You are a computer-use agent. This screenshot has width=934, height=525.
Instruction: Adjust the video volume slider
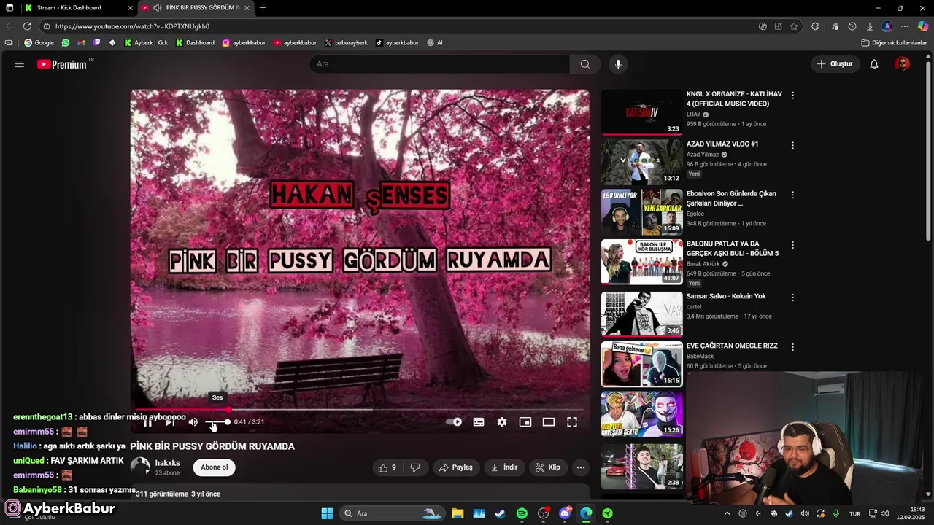point(217,422)
